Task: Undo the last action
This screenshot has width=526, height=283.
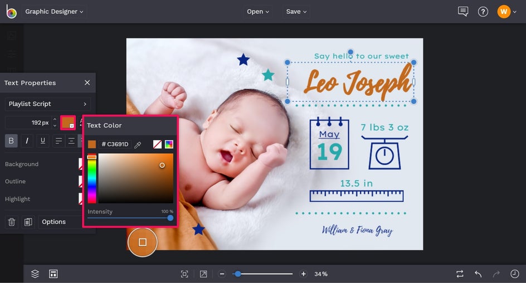Action: pos(478,274)
